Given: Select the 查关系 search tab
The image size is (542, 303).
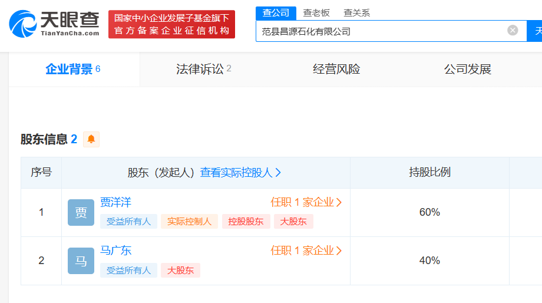Looking at the screenshot, I should tap(356, 12).
